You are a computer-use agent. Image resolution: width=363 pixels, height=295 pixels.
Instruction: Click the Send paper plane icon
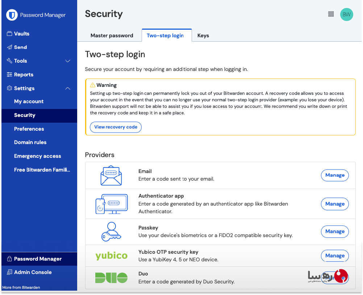tap(9, 47)
